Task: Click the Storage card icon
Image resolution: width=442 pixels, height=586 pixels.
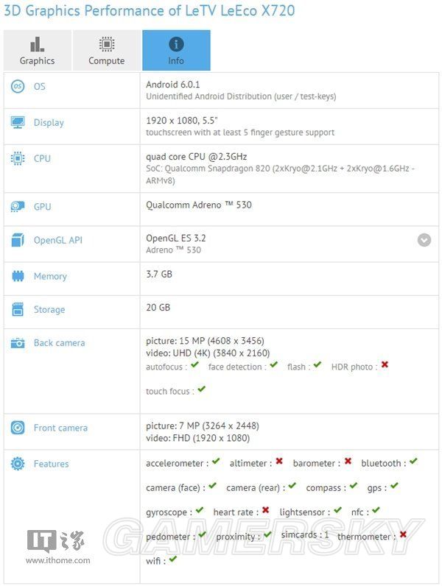Action: pos(18,309)
